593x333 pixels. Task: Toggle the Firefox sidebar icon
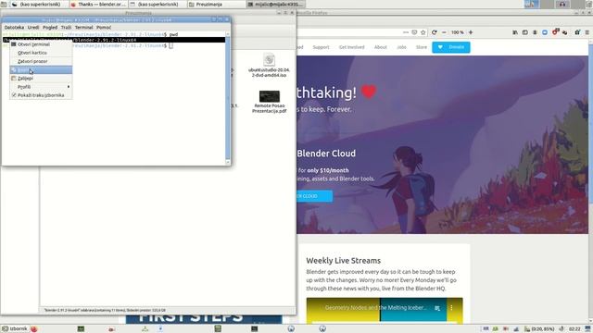525,32
